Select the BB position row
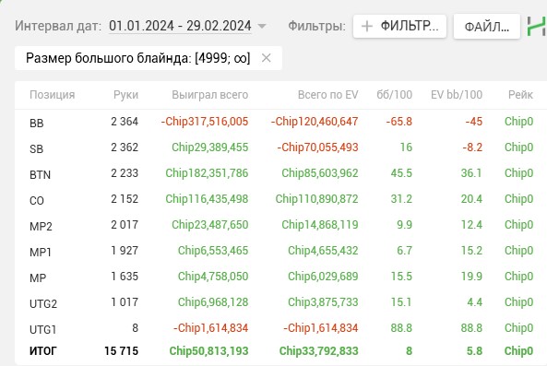Screen dimensions: 547x366 tap(280, 122)
